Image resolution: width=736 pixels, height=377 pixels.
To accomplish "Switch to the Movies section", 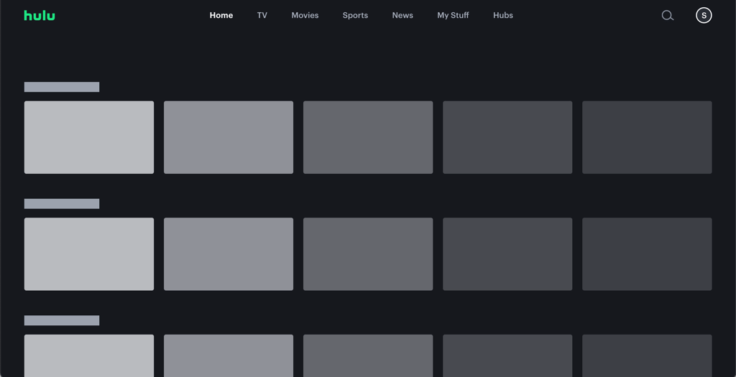I will [305, 16].
